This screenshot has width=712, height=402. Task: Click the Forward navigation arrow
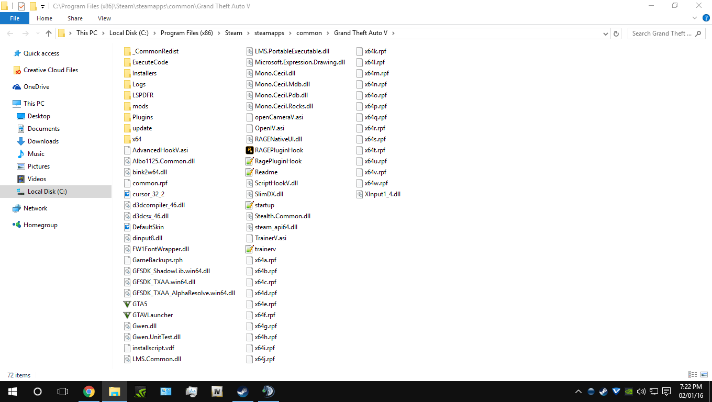(25, 33)
